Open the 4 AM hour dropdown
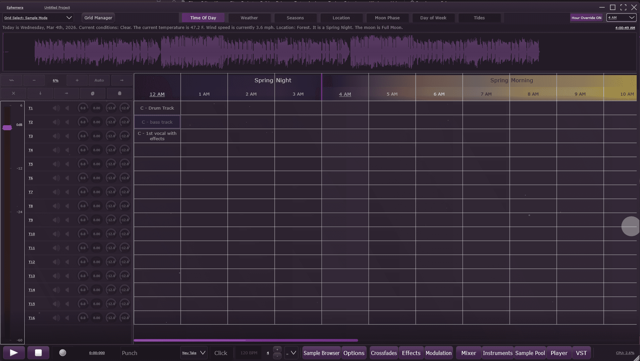This screenshot has width=640, height=361. (621, 18)
